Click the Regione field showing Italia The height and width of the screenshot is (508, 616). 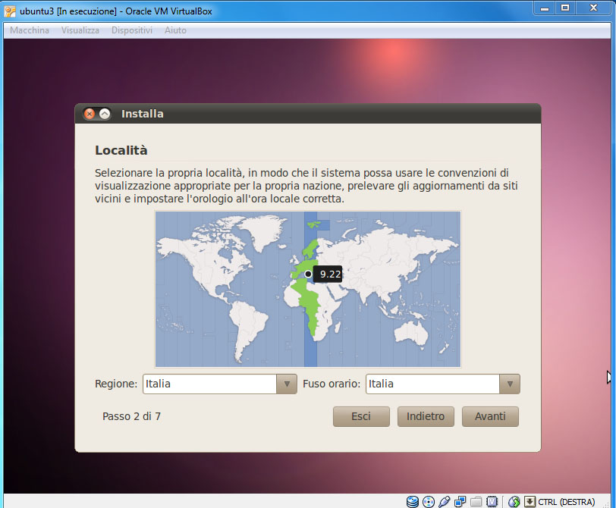pos(210,384)
